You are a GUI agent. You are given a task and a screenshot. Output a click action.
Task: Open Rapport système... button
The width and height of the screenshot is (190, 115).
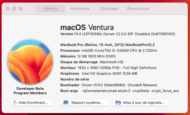84,103
